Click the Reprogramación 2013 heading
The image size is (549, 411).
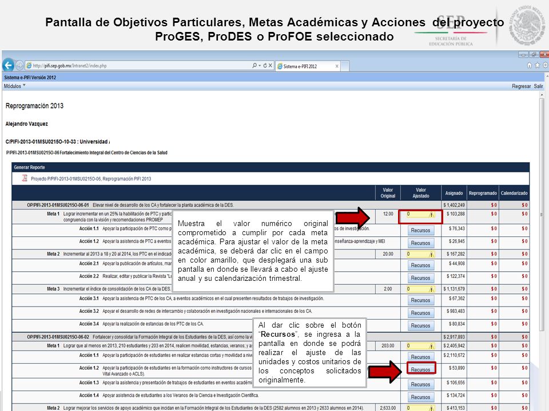(x=34, y=106)
